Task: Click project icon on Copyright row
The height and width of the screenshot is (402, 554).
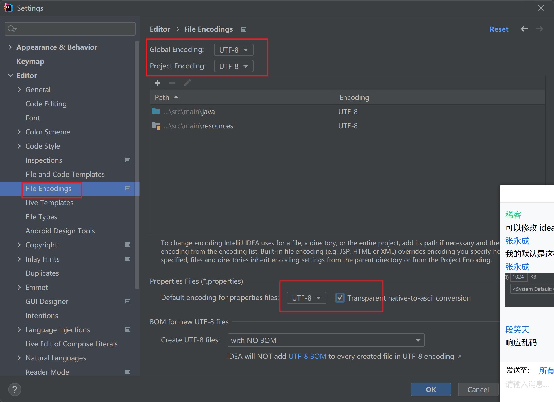Action: (128, 245)
